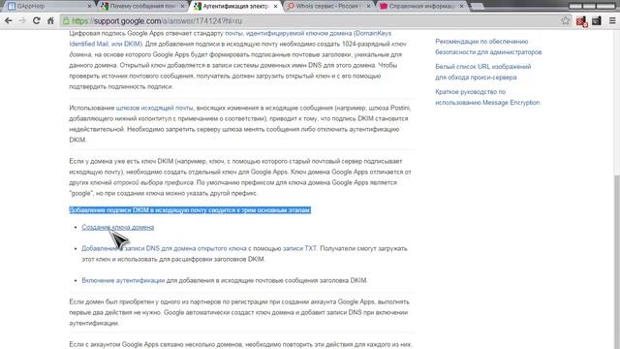The width and height of the screenshot is (620, 349).
Task: Open 'Добавление в записи DNS для домена' link
Action: (x=164, y=248)
